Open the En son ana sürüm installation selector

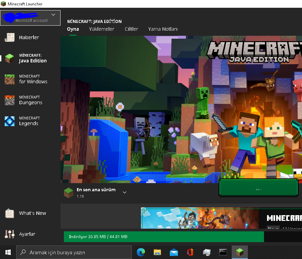(x=96, y=193)
